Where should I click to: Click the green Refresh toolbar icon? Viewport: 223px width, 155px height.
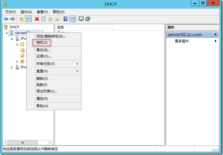pos(50,19)
